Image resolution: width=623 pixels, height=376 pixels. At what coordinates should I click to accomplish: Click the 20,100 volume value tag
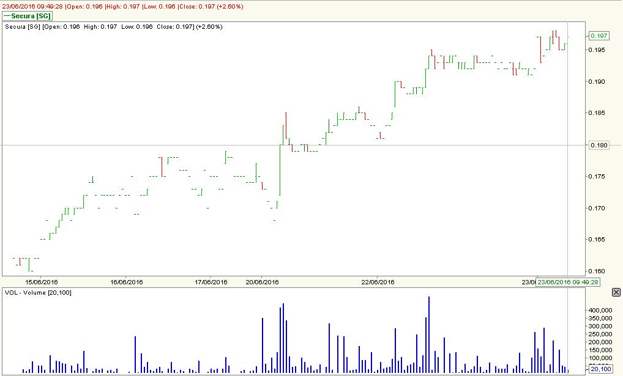pos(601,369)
